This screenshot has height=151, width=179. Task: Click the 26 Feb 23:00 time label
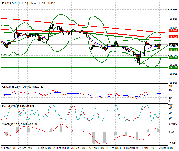pos(79,148)
